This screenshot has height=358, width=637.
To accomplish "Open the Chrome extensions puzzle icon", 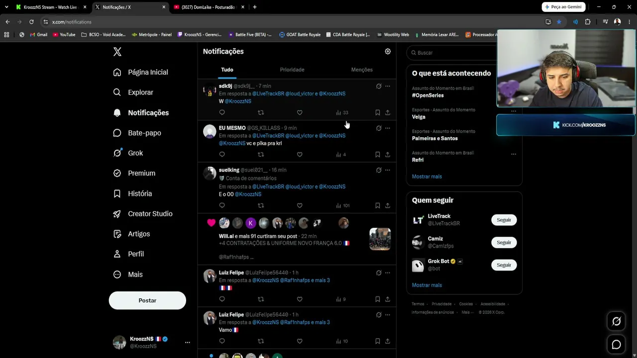I will tap(588, 22).
